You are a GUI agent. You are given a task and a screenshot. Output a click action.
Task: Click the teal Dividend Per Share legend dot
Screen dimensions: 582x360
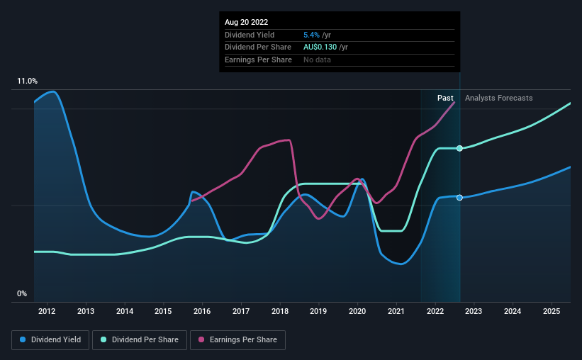coord(103,339)
